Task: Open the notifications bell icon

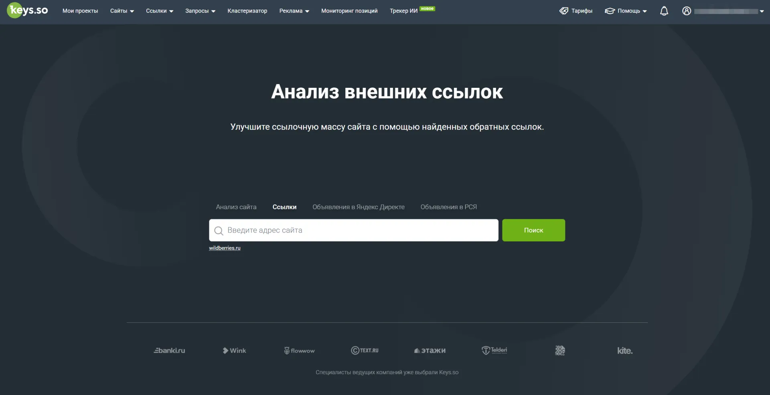Action: (x=664, y=11)
